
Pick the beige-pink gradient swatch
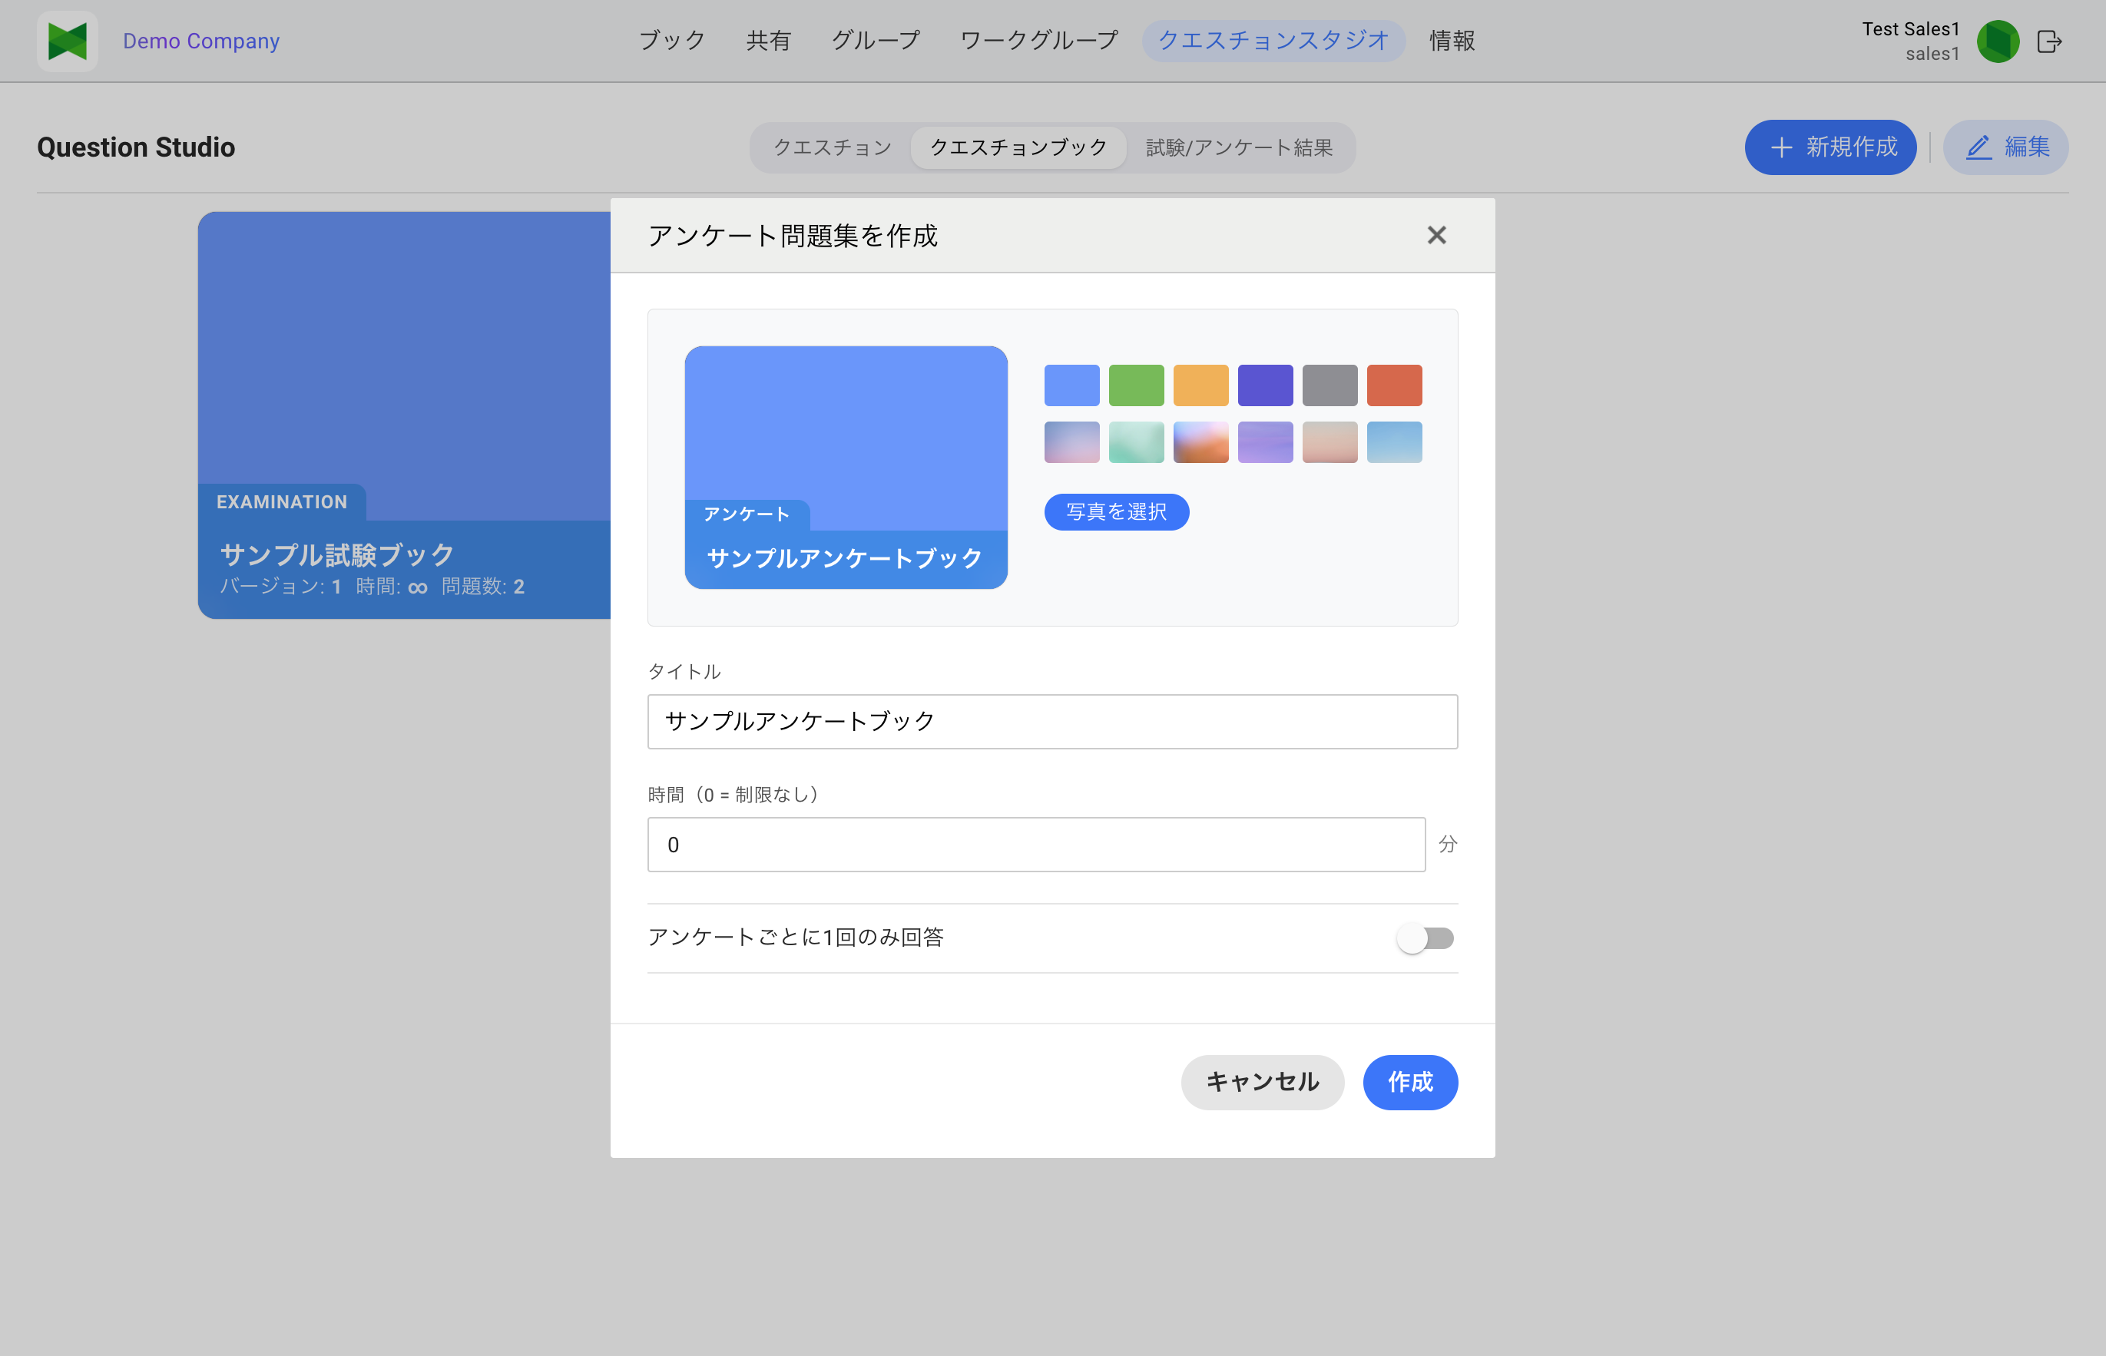[1330, 442]
